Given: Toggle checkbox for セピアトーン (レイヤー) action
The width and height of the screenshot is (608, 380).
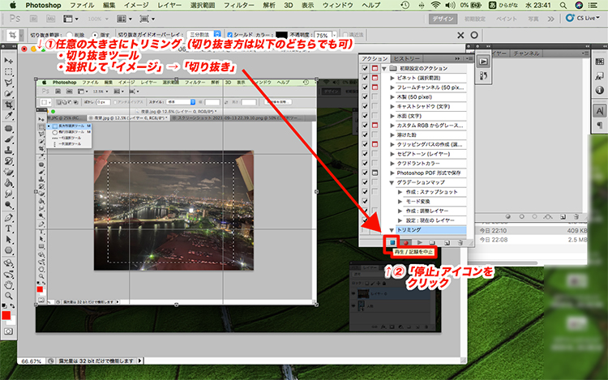Looking at the screenshot, I should coord(365,154).
